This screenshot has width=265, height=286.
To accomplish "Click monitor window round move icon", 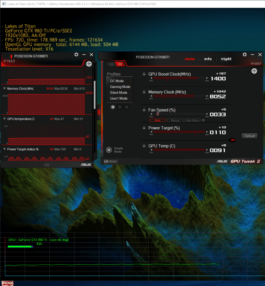I will (89, 64).
